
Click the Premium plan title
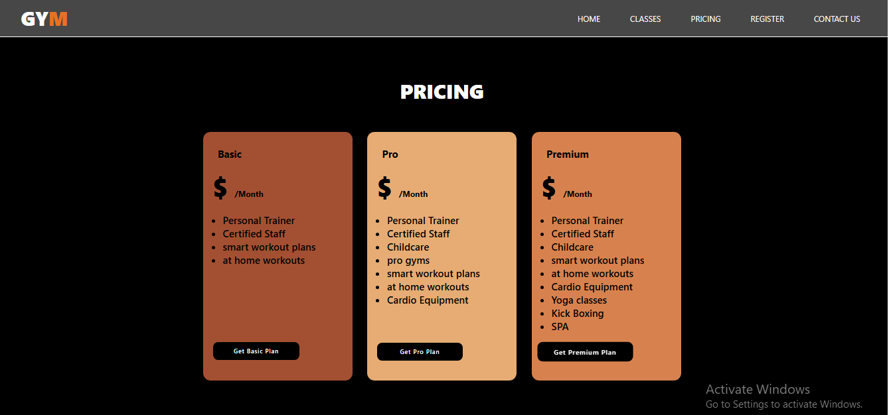[568, 154]
